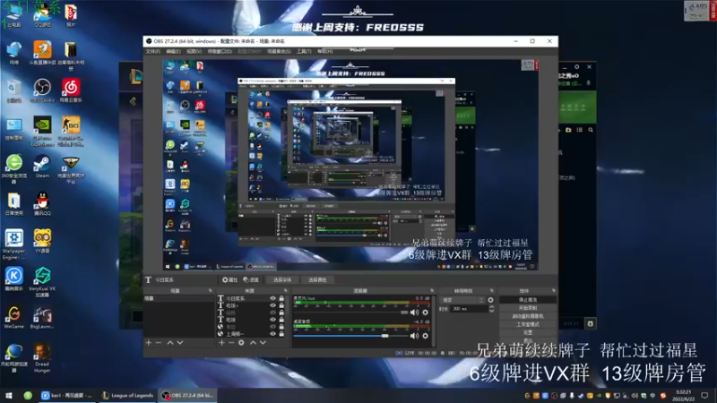The height and width of the screenshot is (403, 717).
Task: Pop out the Sources dock panel
Action: (x=286, y=290)
